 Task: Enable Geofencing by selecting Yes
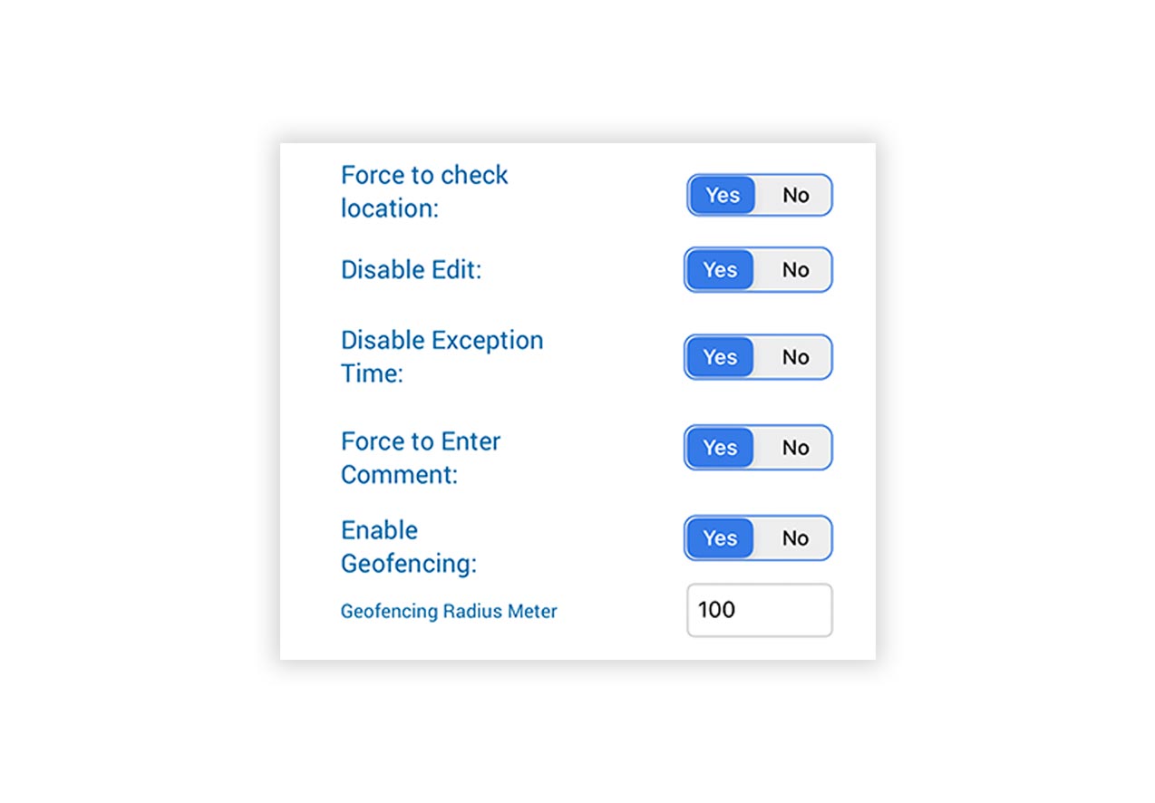pos(720,537)
